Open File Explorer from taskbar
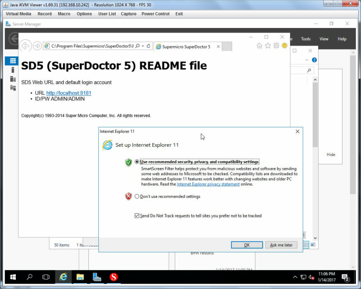The image size is (361, 289). click(80, 277)
